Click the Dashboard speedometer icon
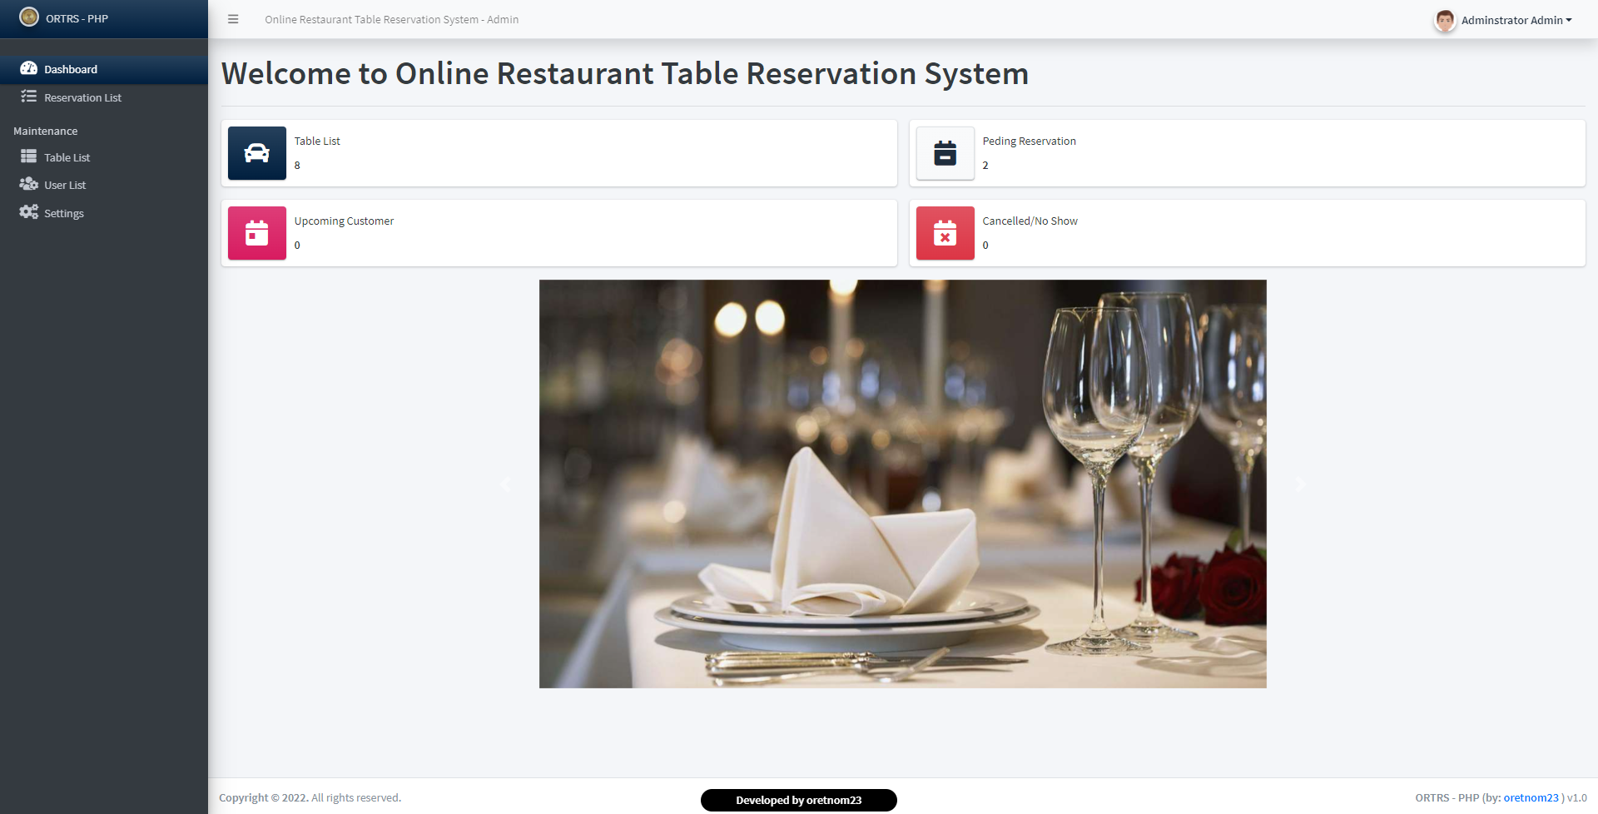Screen dimensions: 1598x814 [x=29, y=68]
